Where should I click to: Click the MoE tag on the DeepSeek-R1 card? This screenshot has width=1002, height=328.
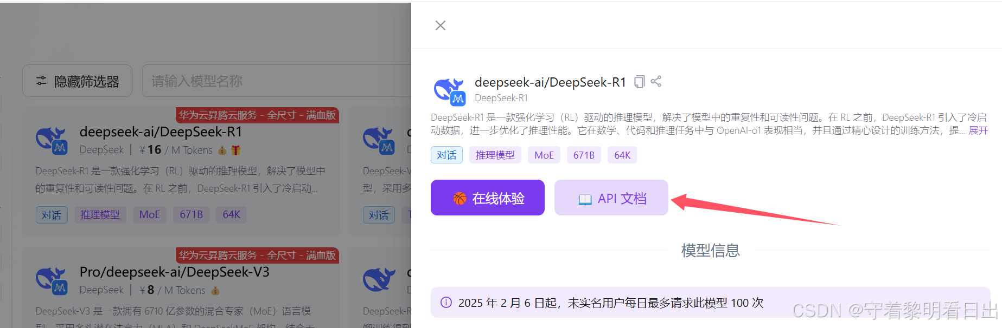pos(149,215)
